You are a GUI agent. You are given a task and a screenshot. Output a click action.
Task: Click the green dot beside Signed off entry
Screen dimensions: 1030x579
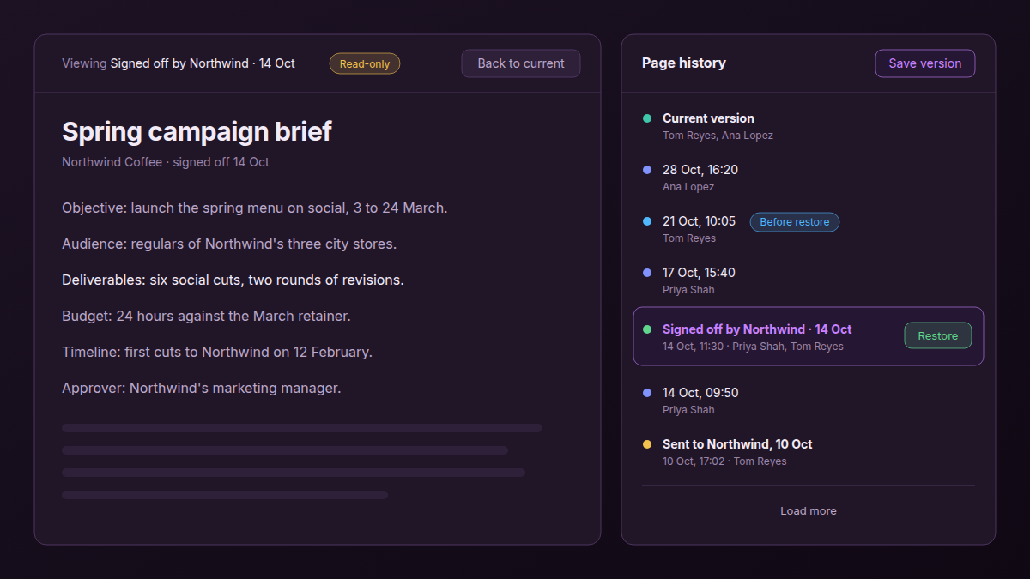pyautogui.click(x=647, y=329)
